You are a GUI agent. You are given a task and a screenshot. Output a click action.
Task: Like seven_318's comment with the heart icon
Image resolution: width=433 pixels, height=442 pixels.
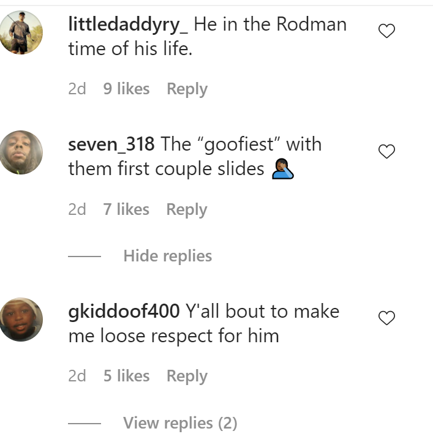click(x=386, y=151)
